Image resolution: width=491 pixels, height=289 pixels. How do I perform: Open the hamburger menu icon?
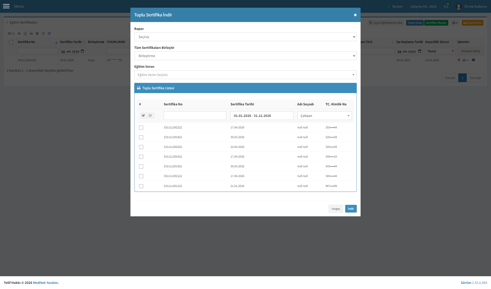[6, 6]
